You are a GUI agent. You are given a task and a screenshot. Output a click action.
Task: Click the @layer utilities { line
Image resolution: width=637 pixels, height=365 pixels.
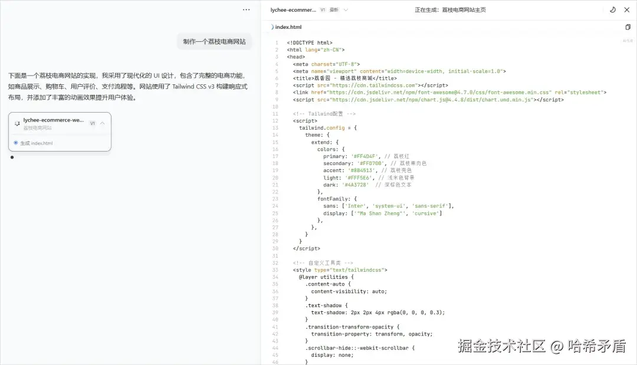click(x=326, y=277)
